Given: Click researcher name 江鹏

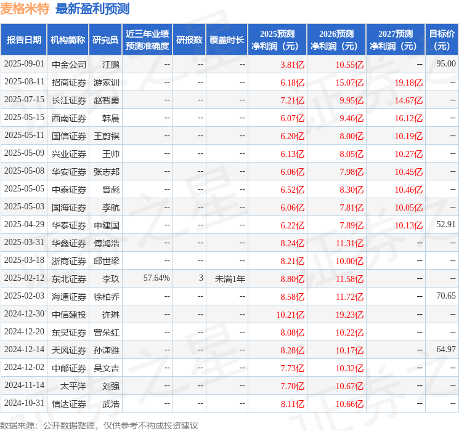Looking at the screenshot, I should [111, 65].
